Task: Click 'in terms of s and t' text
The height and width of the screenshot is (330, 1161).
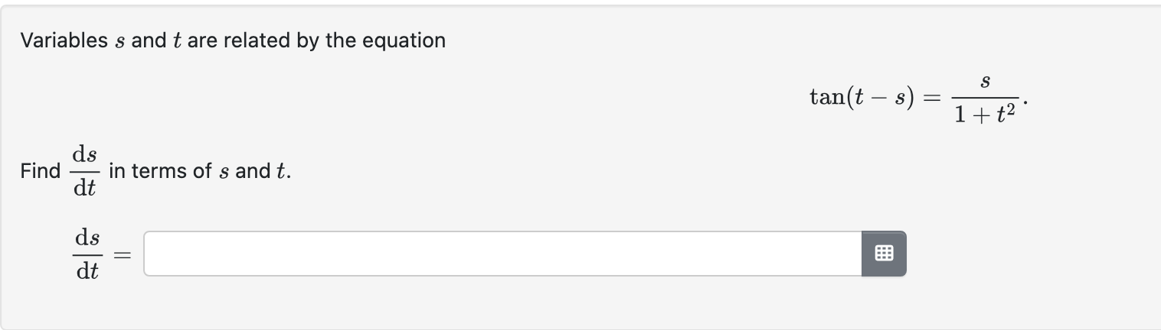Action: (x=200, y=171)
